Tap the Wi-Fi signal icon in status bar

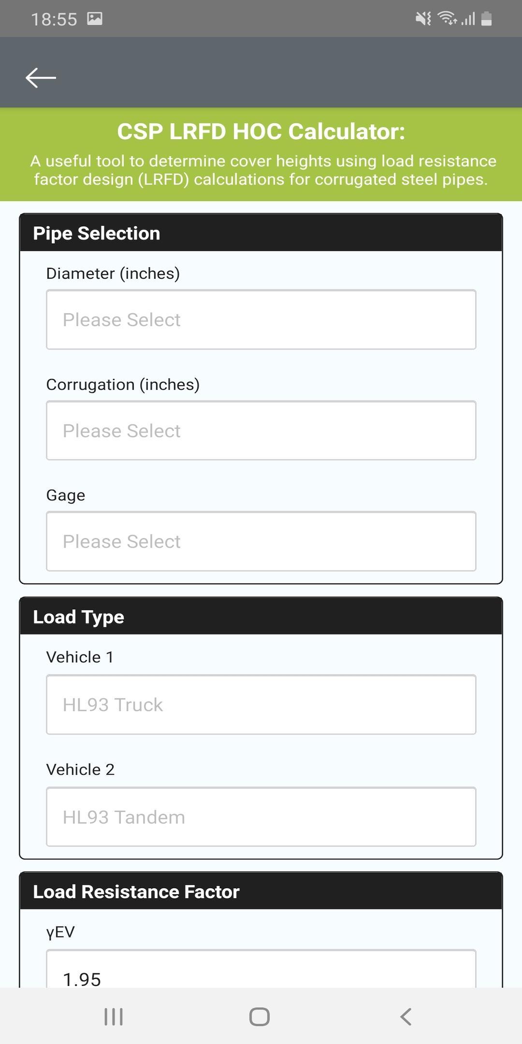click(447, 18)
